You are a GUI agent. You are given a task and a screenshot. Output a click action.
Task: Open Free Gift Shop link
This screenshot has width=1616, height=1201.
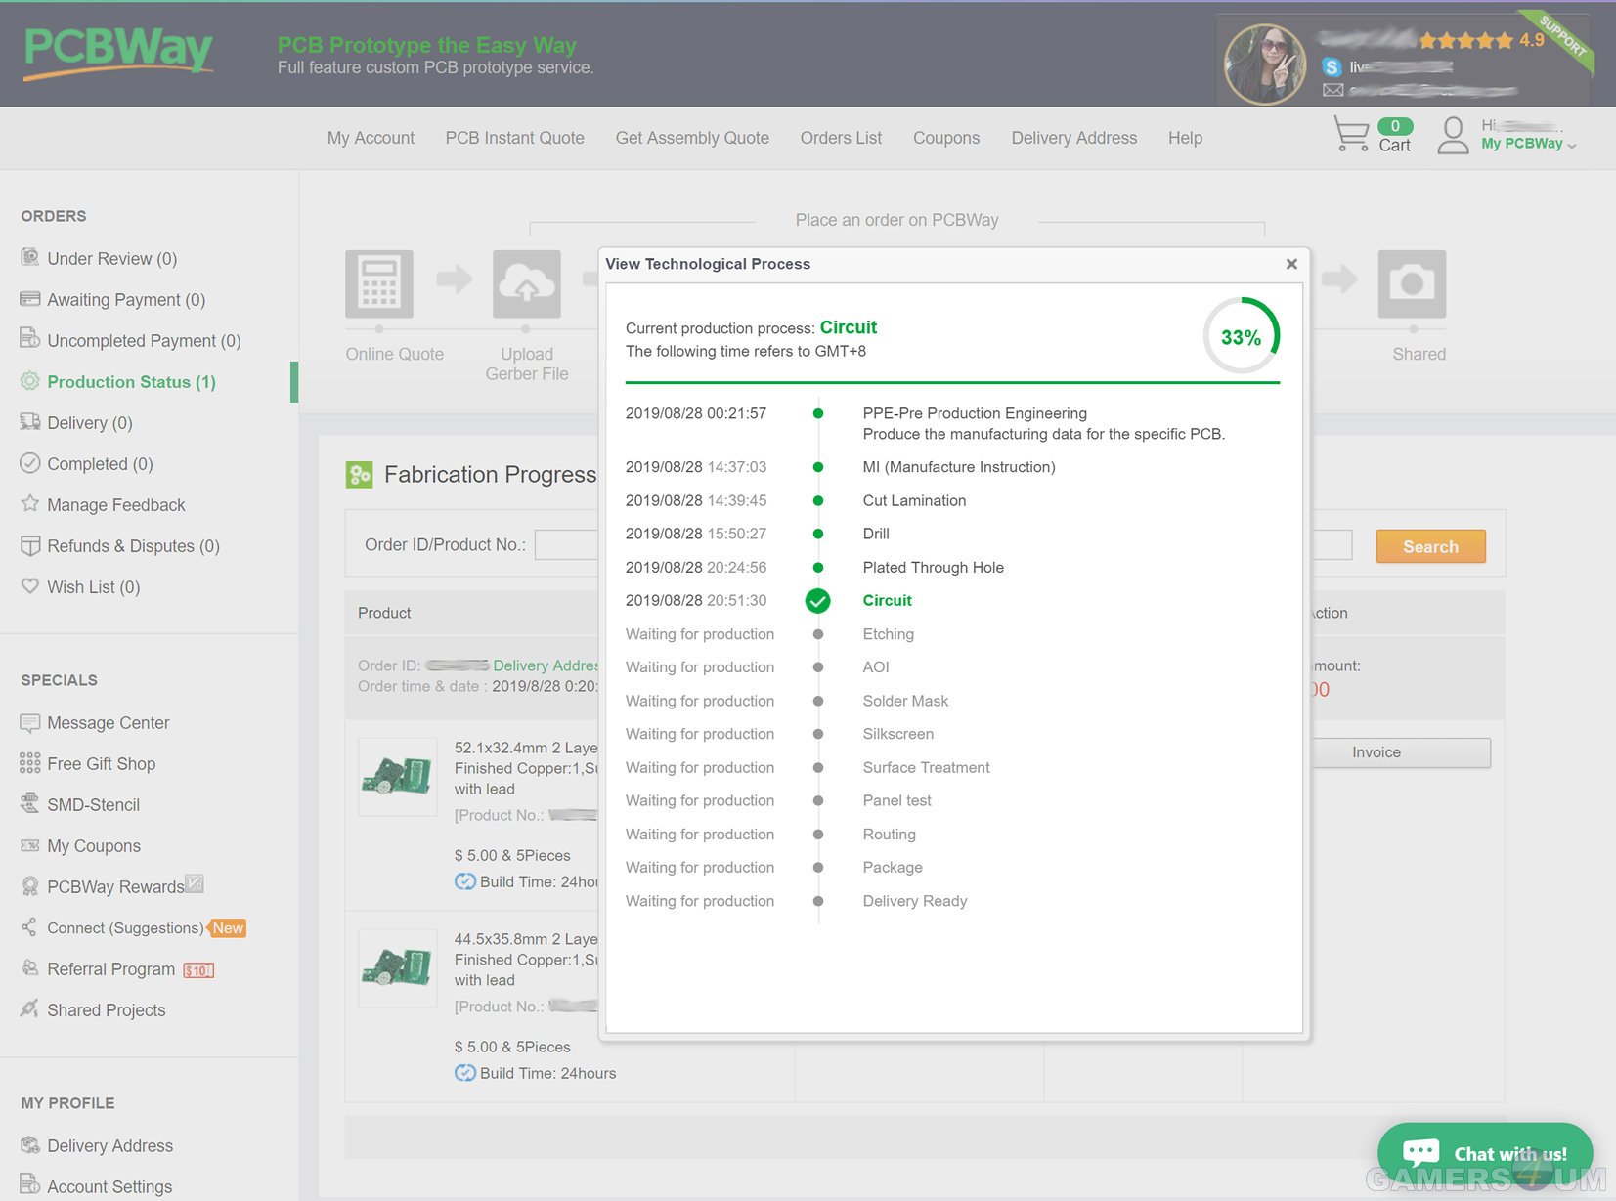click(x=102, y=764)
